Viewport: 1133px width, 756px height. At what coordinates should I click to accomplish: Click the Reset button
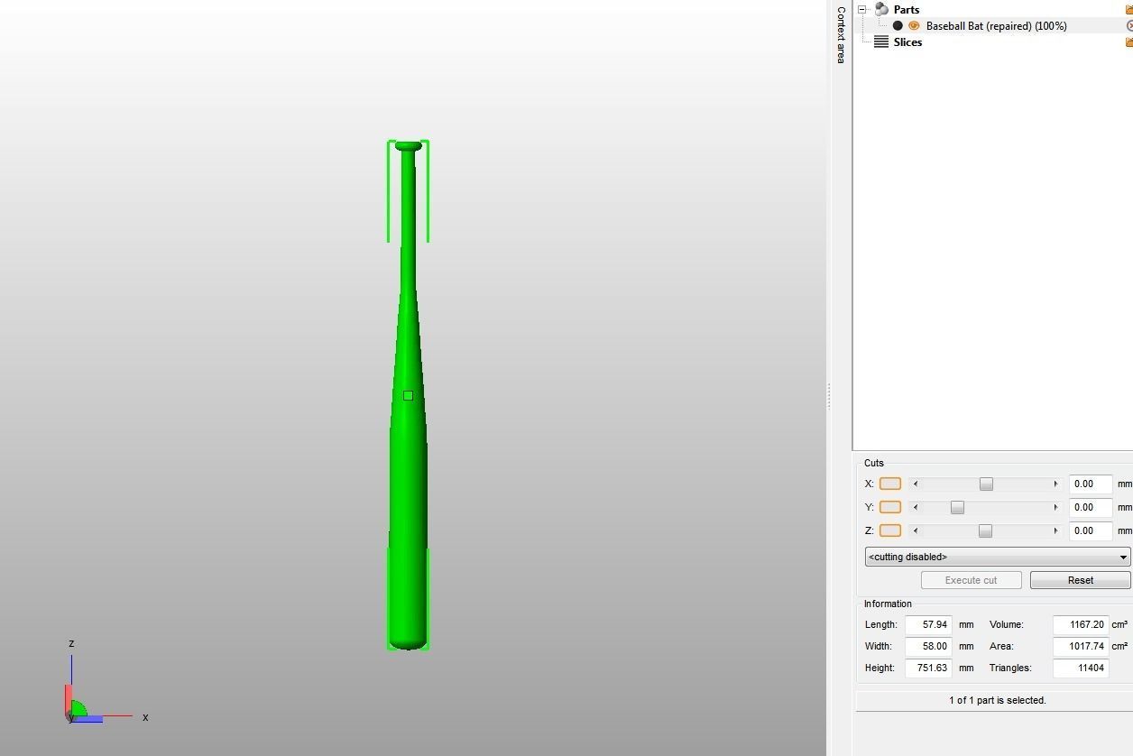(x=1081, y=580)
